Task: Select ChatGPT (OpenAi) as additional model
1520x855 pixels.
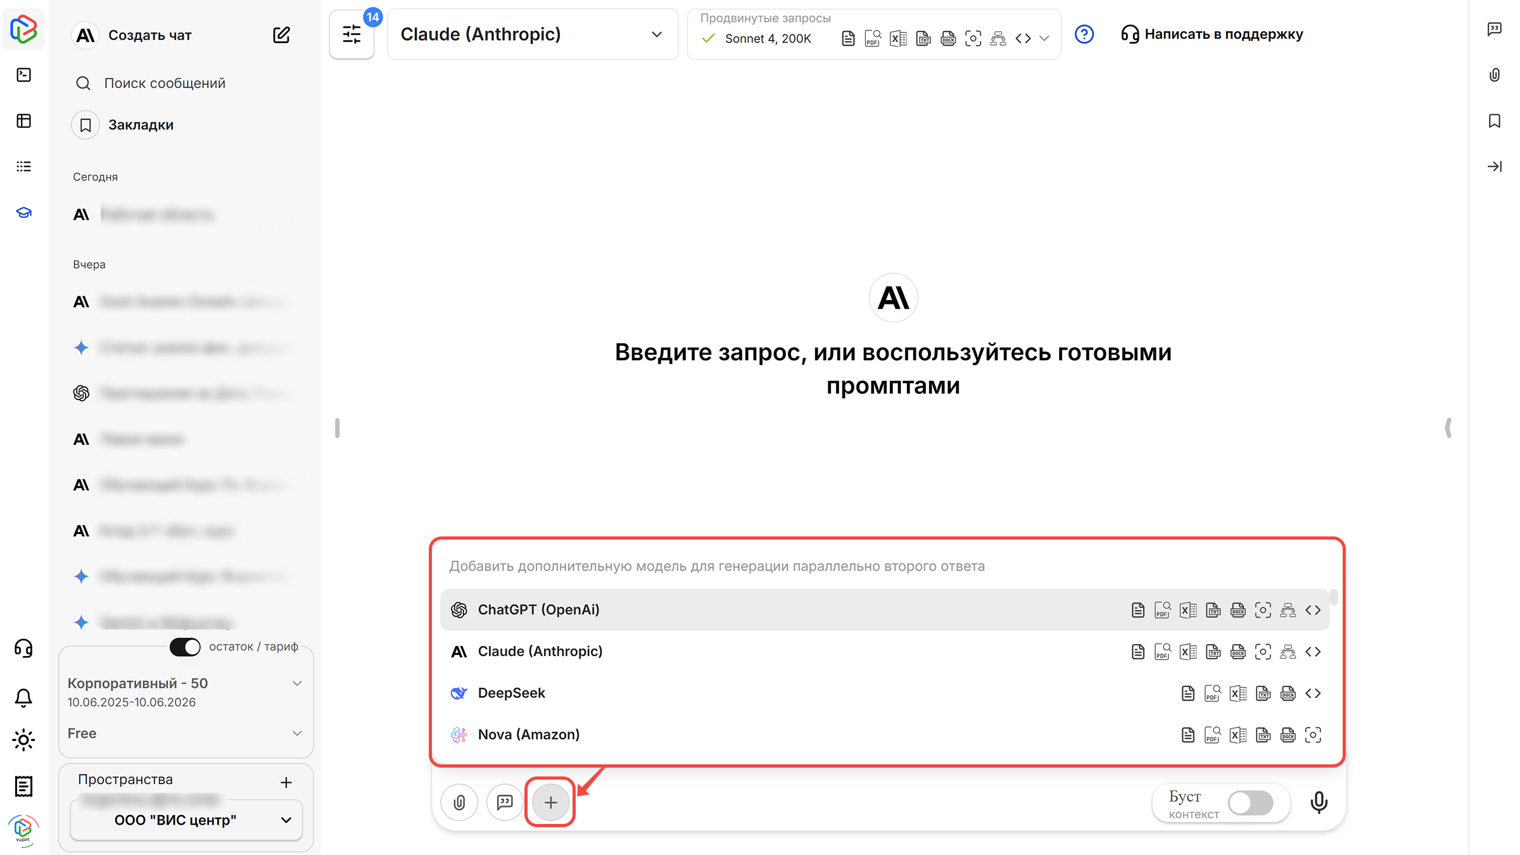Action: click(x=884, y=610)
